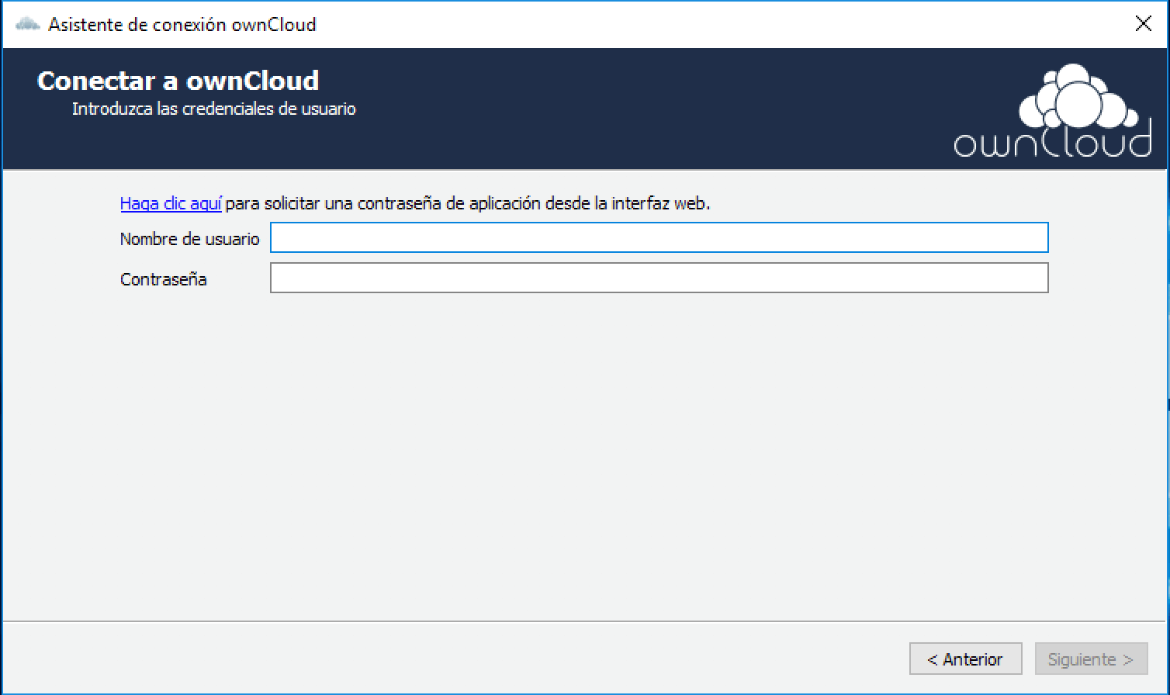
Task: Focus the Nombre de usuario text field
Action: click(x=659, y=238)
